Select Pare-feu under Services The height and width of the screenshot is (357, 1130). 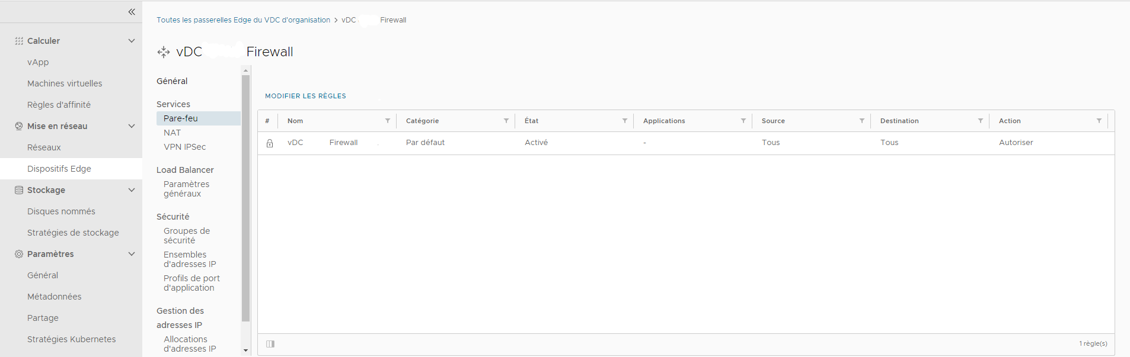click(199, 118)
